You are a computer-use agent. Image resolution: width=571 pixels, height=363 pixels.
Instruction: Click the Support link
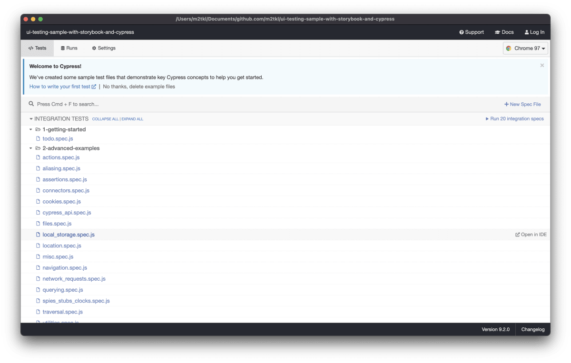472,32
